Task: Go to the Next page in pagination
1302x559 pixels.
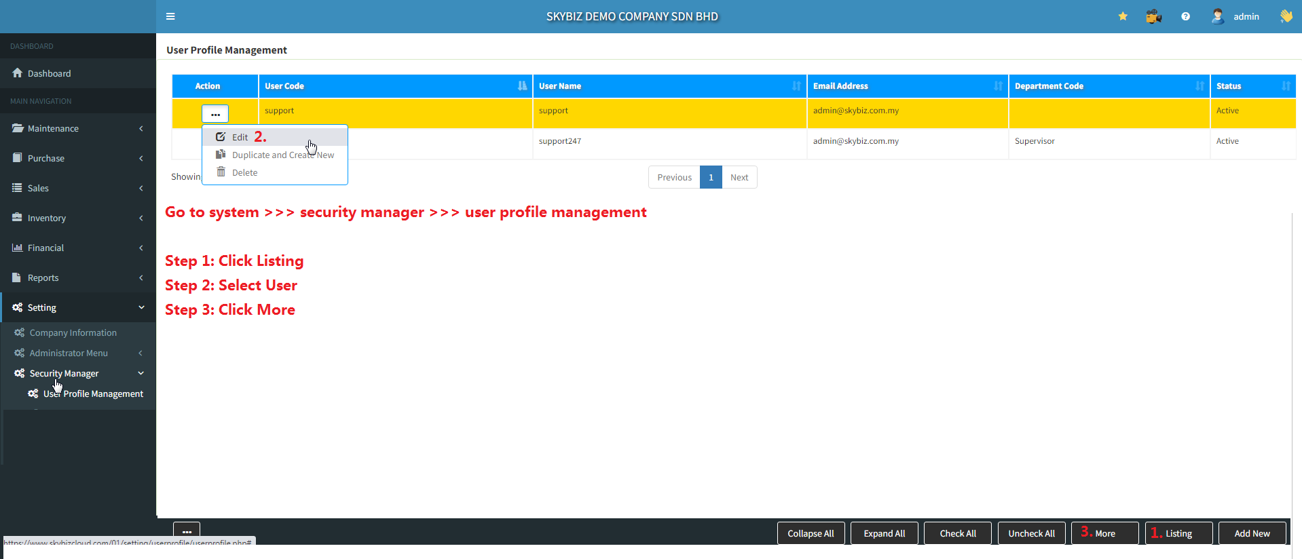Action: 739,178
